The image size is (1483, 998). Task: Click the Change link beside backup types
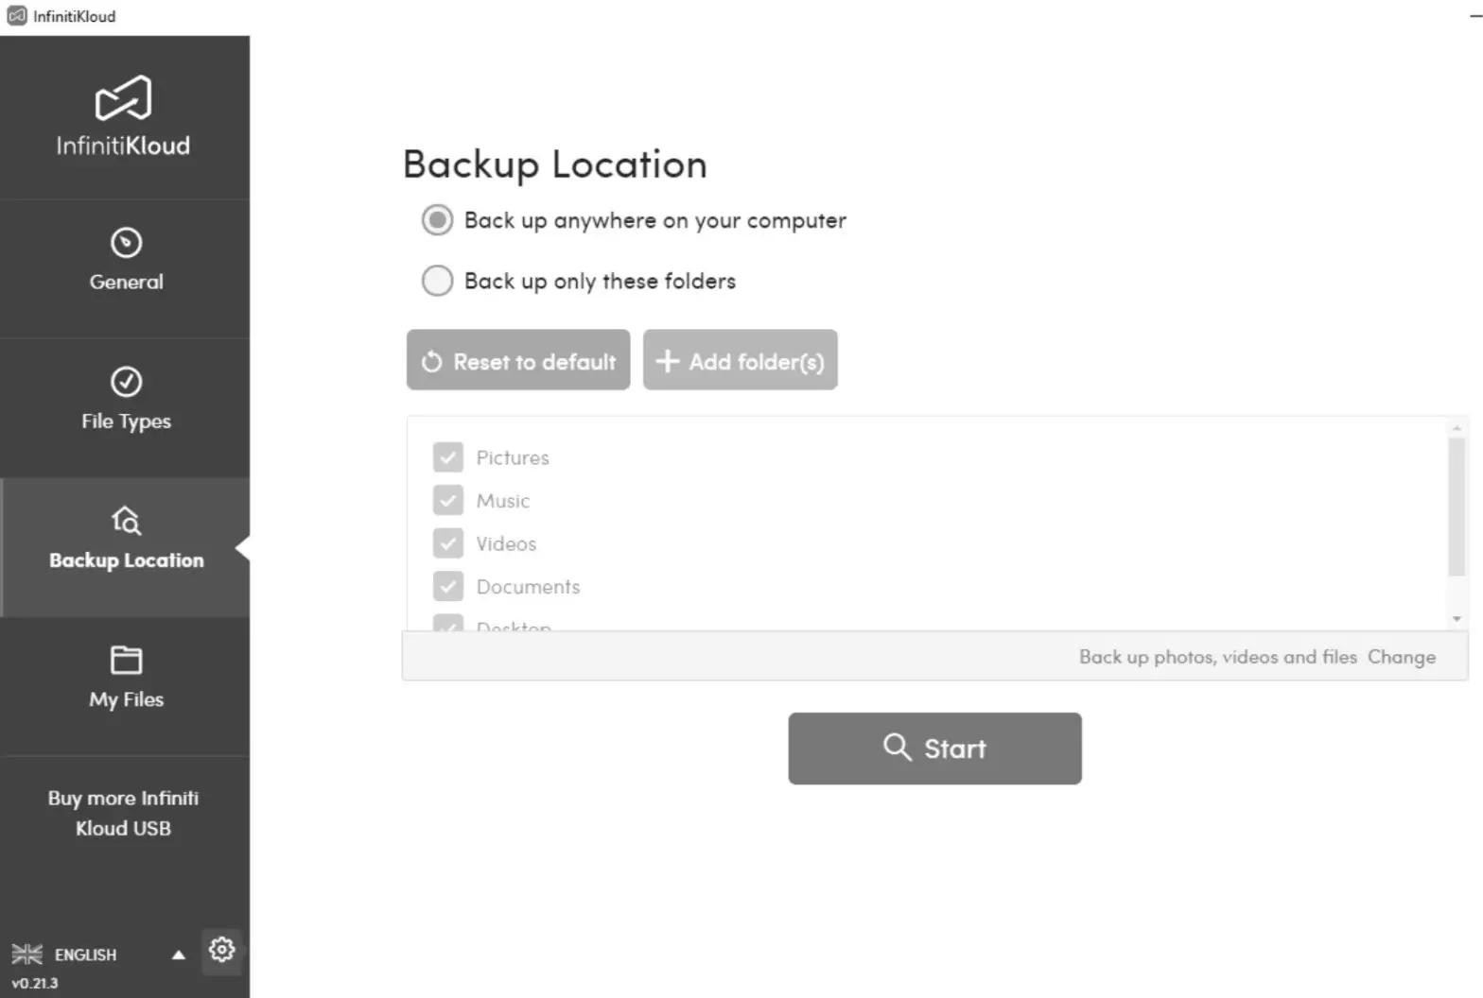coord(1402,657)
